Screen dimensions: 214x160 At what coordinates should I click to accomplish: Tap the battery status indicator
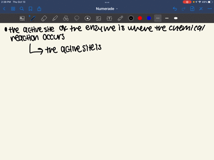[x=210, y=2]
